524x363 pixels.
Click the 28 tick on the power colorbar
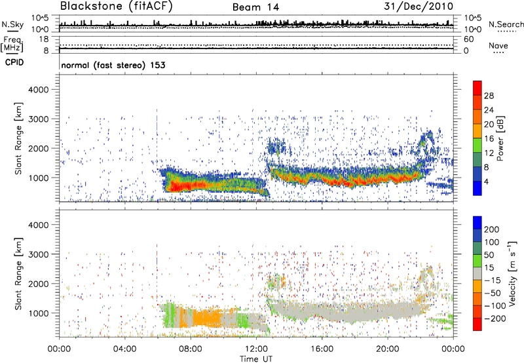(x=489, y=96)
